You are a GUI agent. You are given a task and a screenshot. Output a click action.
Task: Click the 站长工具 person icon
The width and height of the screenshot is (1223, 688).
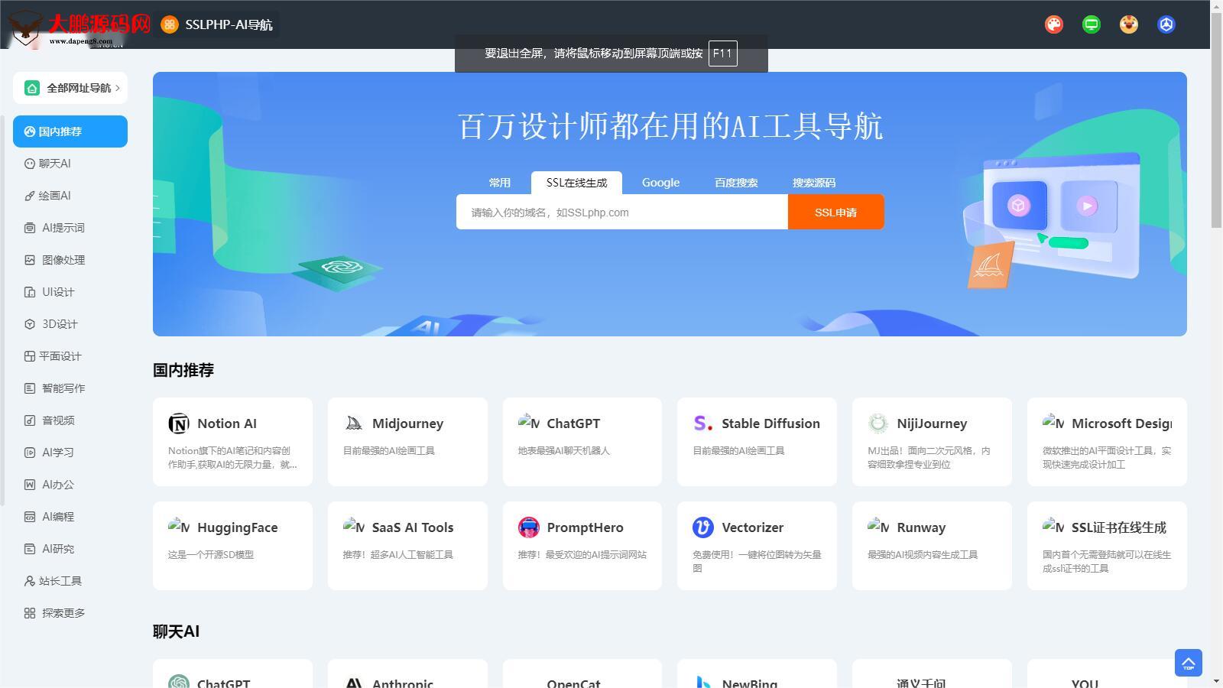(x=30, y=581)
